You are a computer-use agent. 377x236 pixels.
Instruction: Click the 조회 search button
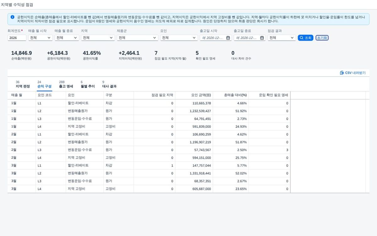point(305,38)
